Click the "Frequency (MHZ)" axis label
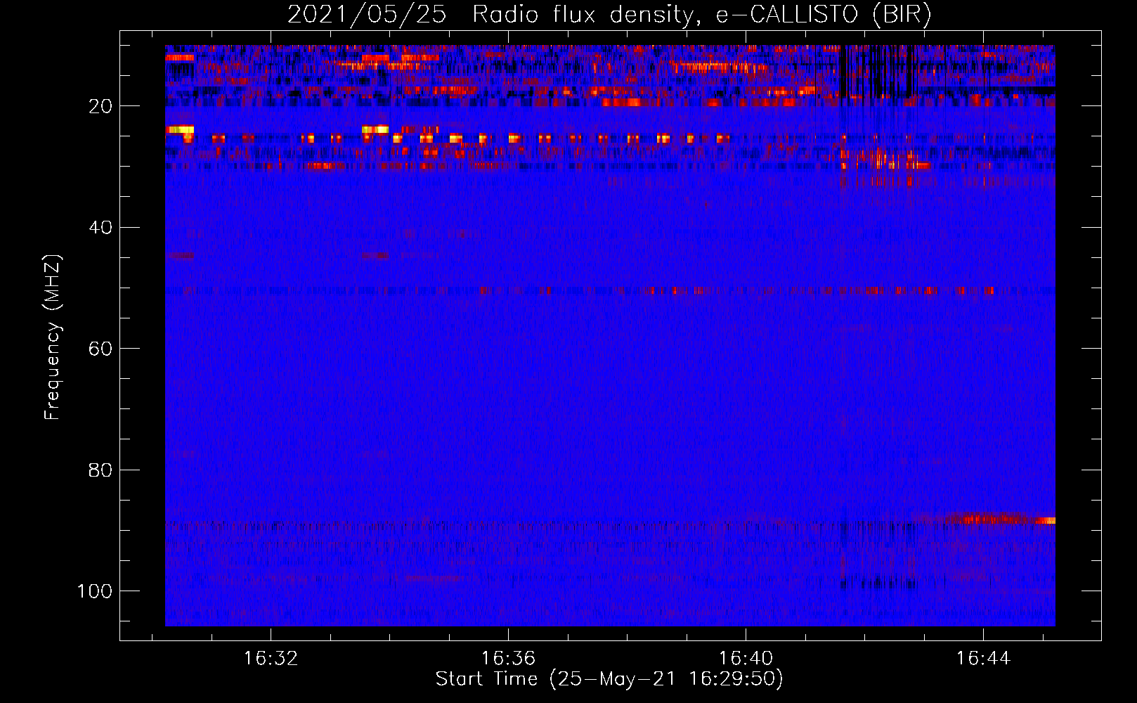This screenshot has height=703, width=1137. point(53,337)
